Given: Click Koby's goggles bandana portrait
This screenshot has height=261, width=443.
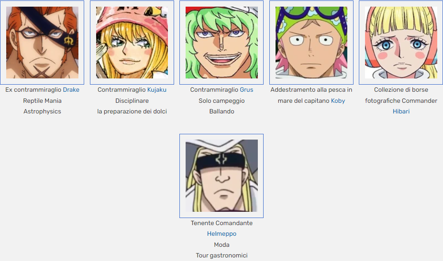Looking at the screenshot, I should [311, 43].
